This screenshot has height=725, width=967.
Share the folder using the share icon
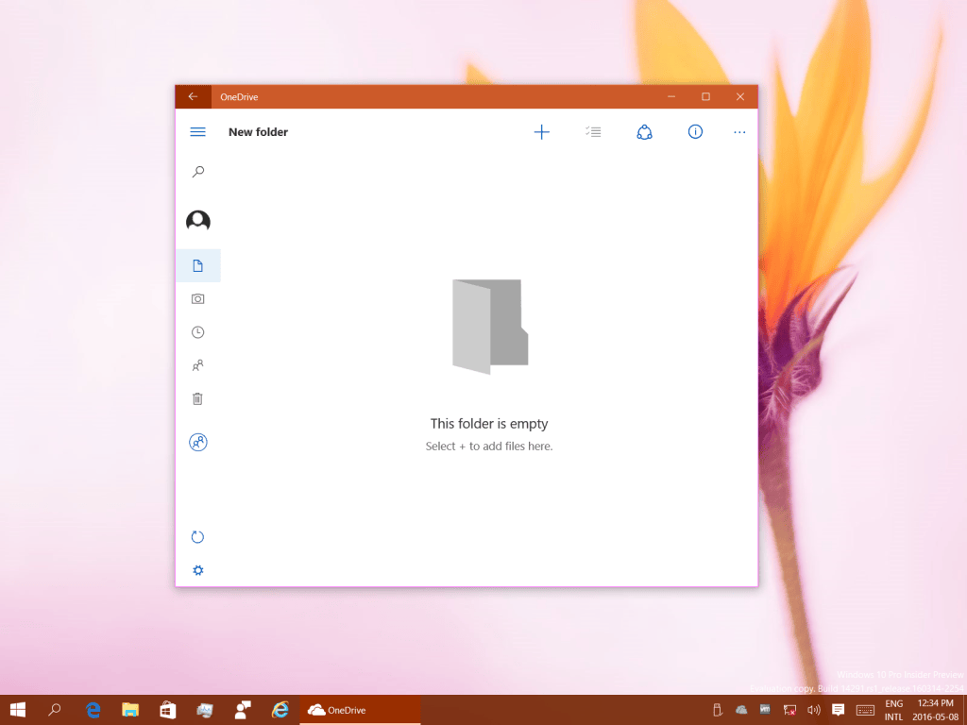tap(644, 132)
